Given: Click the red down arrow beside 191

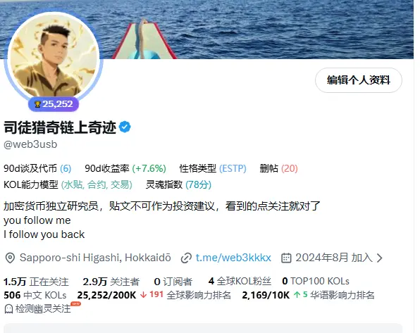Looking at the screenshot, I should pyautogui.click(x=143, y=295).
